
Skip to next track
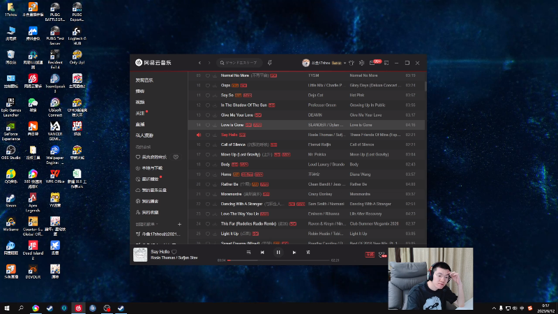294,253
